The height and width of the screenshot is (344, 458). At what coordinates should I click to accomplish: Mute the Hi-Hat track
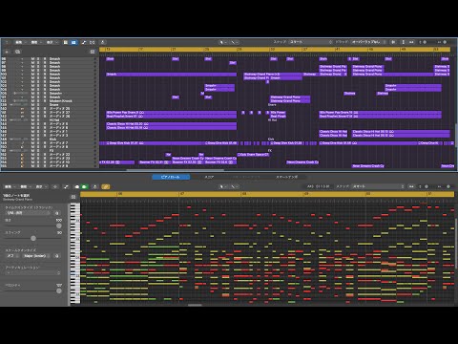[32, 120]
